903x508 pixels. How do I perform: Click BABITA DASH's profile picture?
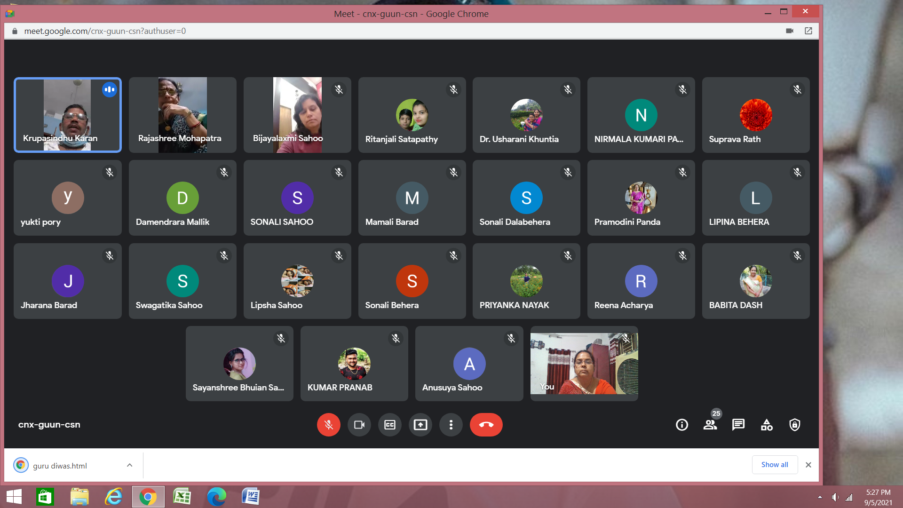tap(756, 281)
